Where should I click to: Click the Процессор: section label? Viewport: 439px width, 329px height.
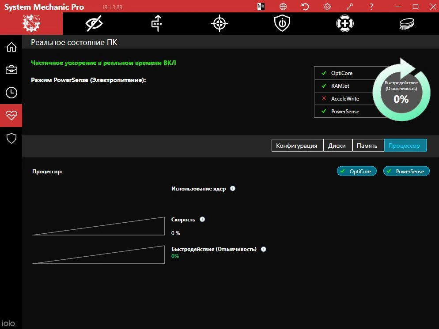click(x=47, y=172)
